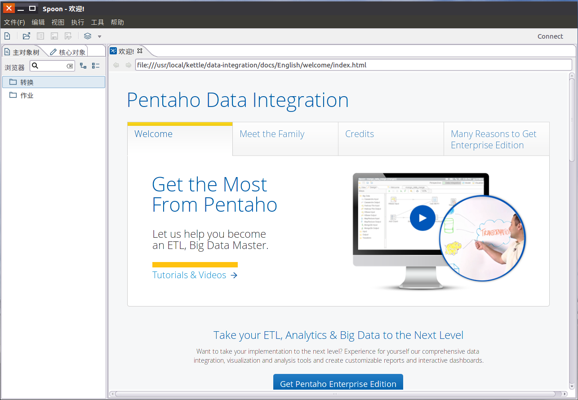This screenshot has width=578, height=400.
Task: Open the Meet the Family tab
Action: [x=285, y=139]
